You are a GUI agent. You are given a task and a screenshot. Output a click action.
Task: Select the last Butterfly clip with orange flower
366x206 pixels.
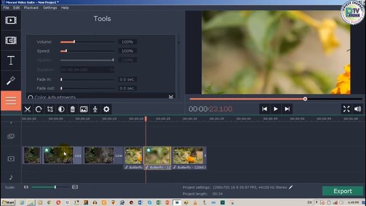188,155
